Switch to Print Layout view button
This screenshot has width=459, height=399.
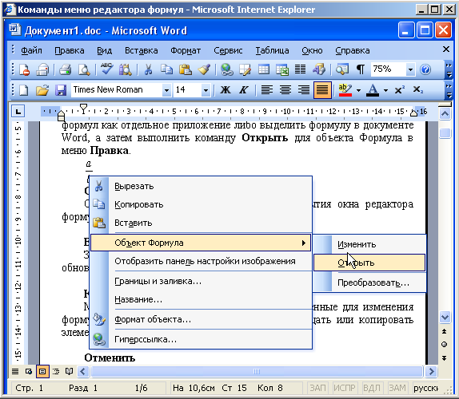tap(42, 372)
